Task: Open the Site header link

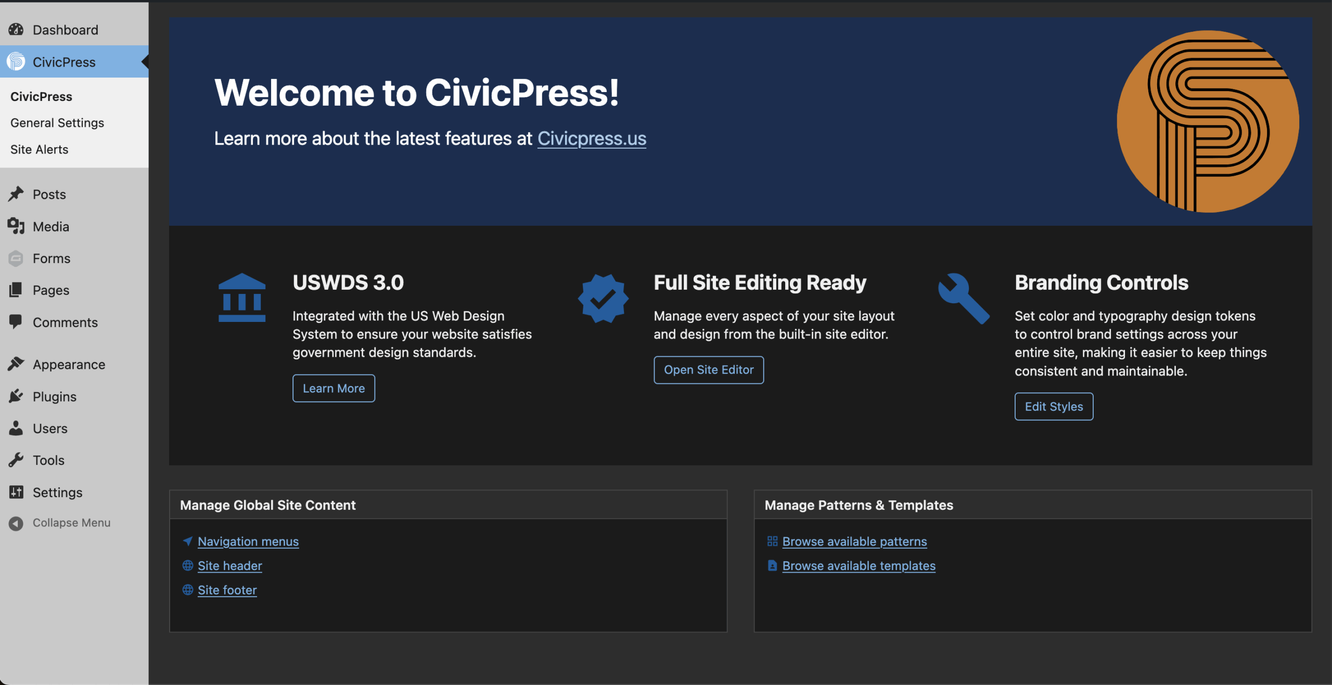Action: tap(230, 565)
